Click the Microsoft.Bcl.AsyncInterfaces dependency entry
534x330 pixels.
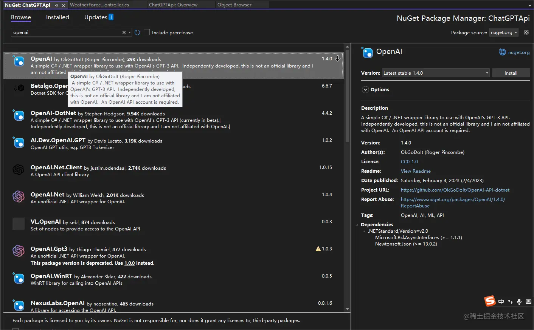(419, 238)
